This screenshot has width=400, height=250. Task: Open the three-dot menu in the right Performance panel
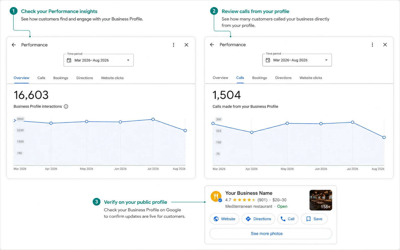pos(372,45)
